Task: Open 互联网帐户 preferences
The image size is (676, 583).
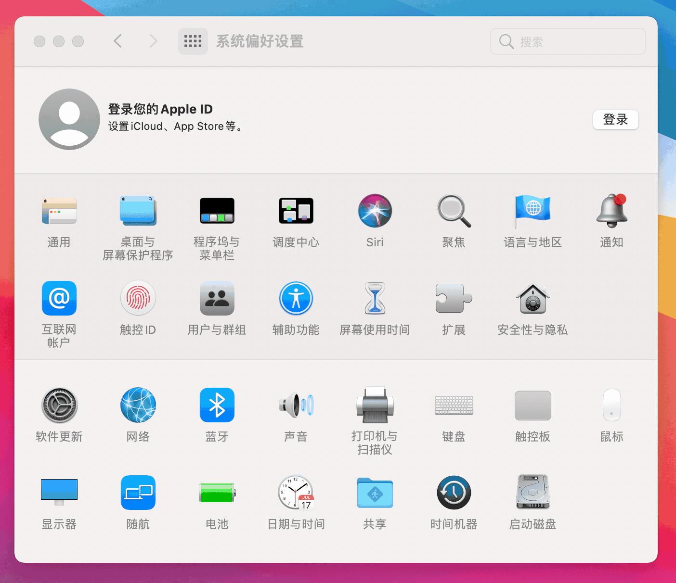Action: click(59, 298)
